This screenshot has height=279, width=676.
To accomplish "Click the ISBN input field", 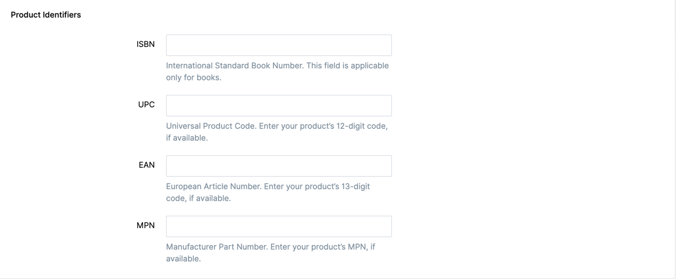I will coord(278,45).
